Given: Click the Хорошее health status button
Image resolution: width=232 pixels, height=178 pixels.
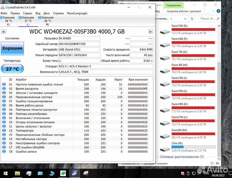Looking at the screenshot, I should click(x=12, y=48).
